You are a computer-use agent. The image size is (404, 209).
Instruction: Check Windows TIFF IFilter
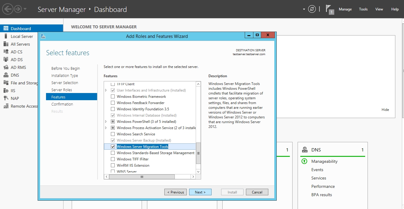click(113, 159)
